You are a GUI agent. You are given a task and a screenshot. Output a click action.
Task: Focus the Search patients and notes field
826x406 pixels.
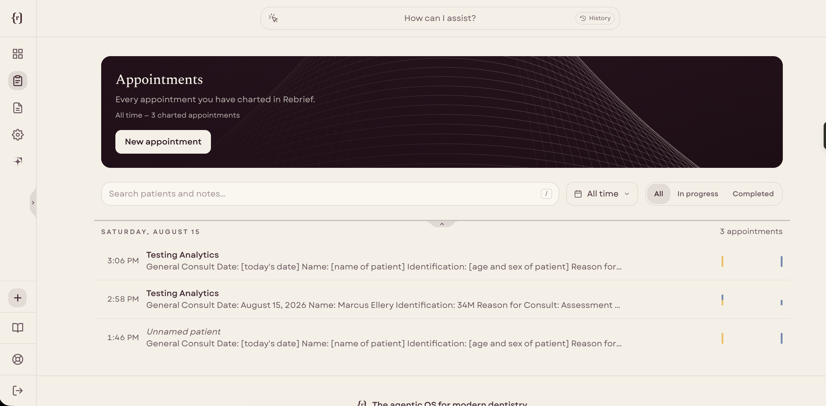(x=330, y=194)
